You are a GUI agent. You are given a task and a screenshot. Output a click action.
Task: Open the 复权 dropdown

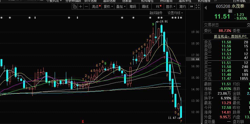(x=108, y=7)
